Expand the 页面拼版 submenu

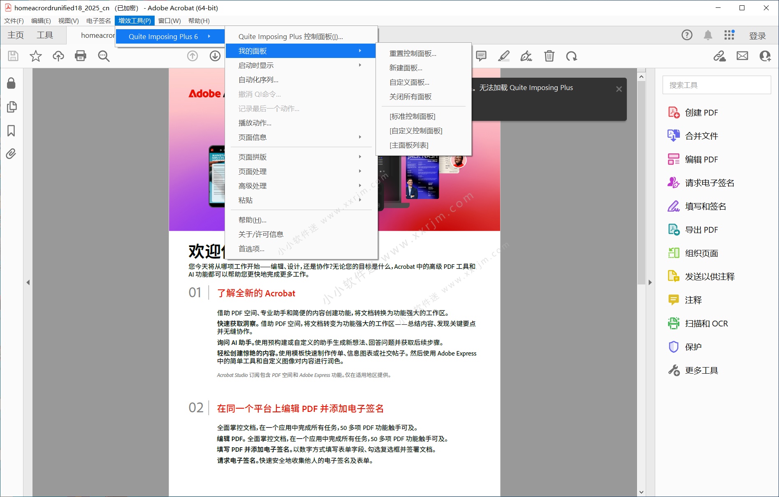click(x=253, y=157)
